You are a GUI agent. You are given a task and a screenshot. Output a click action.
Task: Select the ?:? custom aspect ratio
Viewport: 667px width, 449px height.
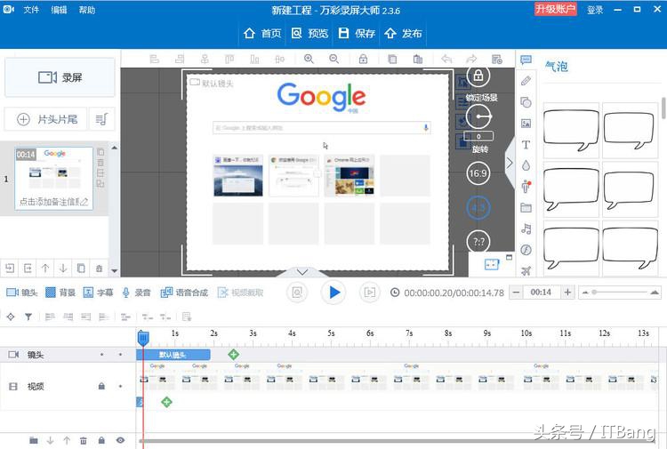pos(478,242)
